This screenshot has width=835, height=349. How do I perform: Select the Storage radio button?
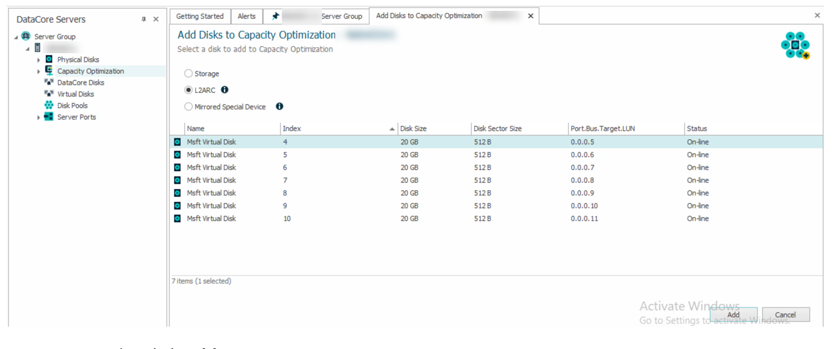click(189, 74)
